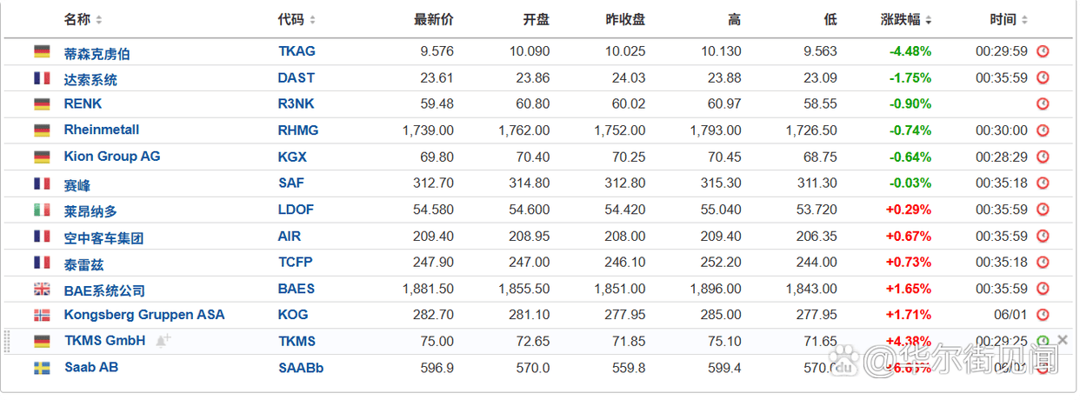Click the alert bell icon beside TKMS GmbH
1080x400 pixels.
pos(163,341)
